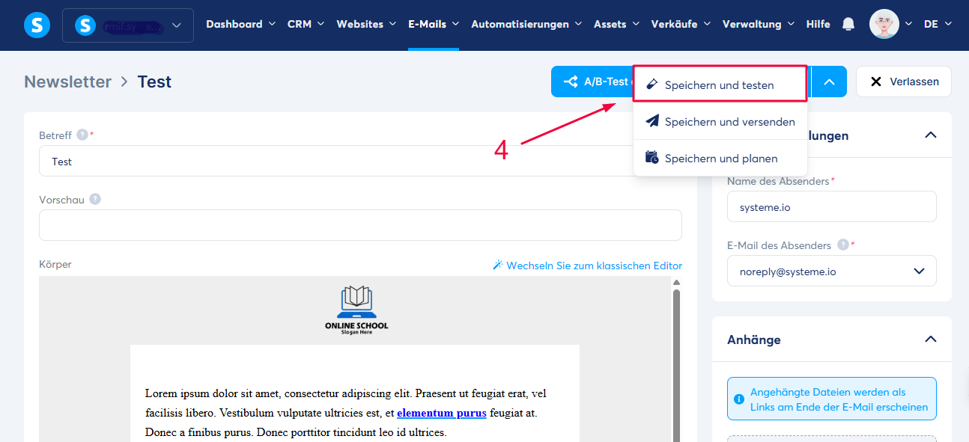Click the Verlassen button
The image size is (969, 442).
904,82
